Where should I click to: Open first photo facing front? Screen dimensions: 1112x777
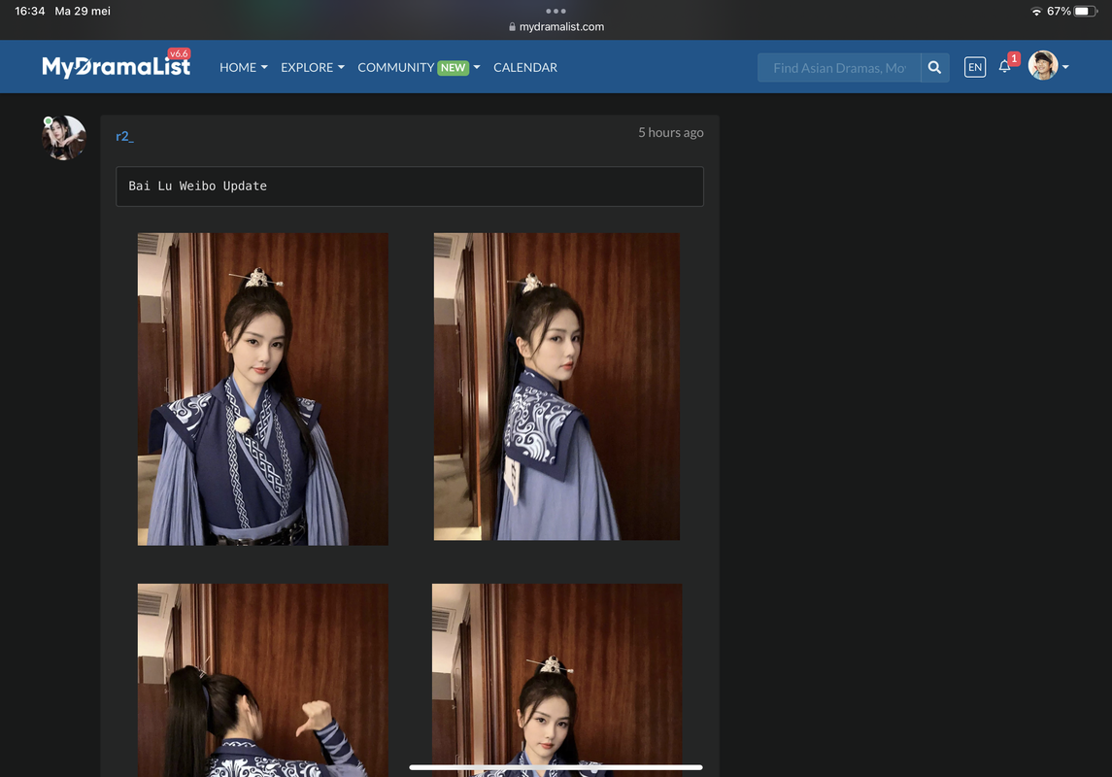(262, 388)
